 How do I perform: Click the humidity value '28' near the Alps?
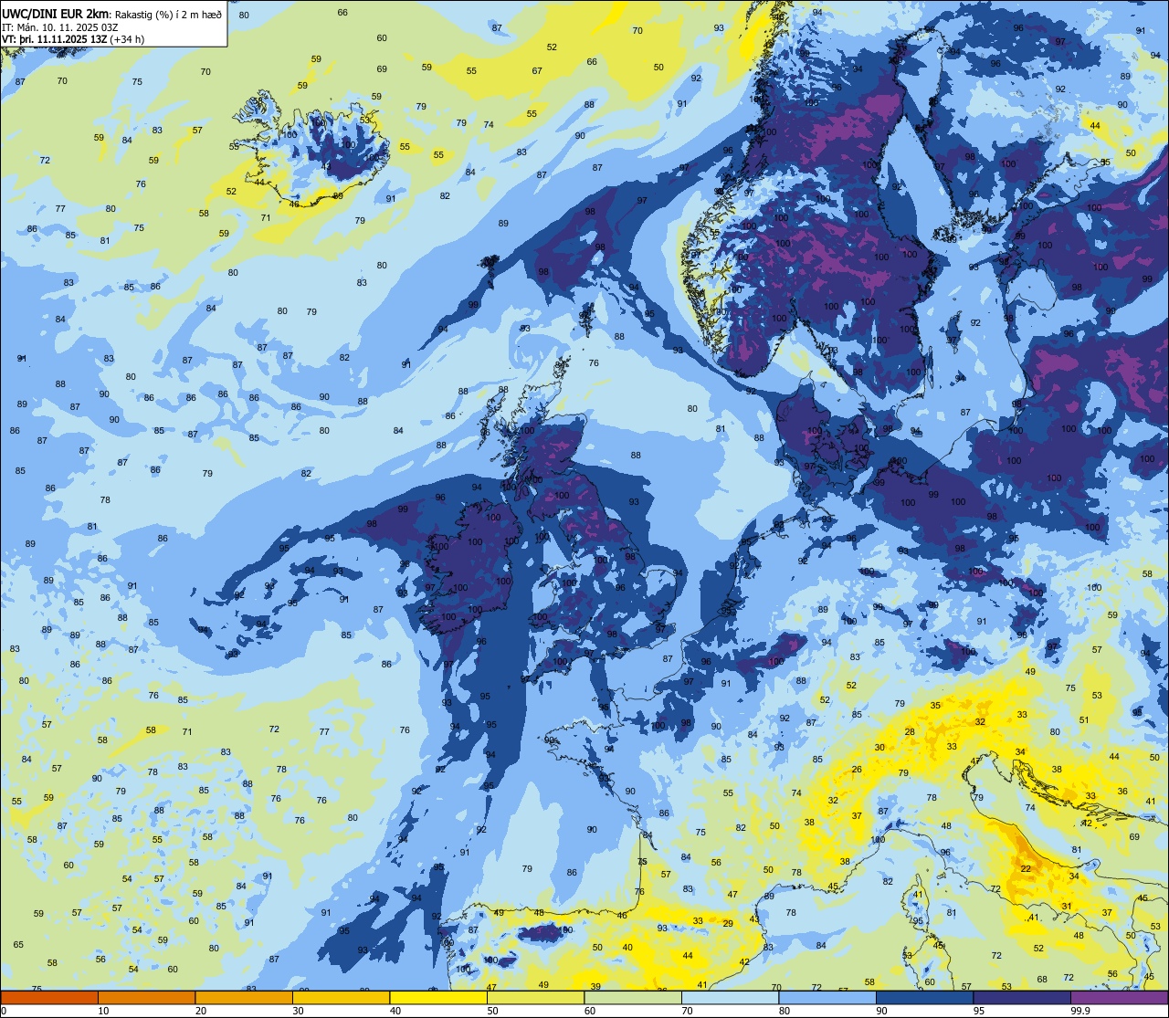click(x=910, y=732)
